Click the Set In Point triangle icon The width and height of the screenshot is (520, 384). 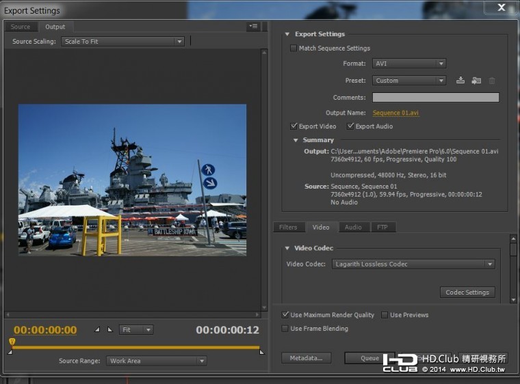(97, 330)
